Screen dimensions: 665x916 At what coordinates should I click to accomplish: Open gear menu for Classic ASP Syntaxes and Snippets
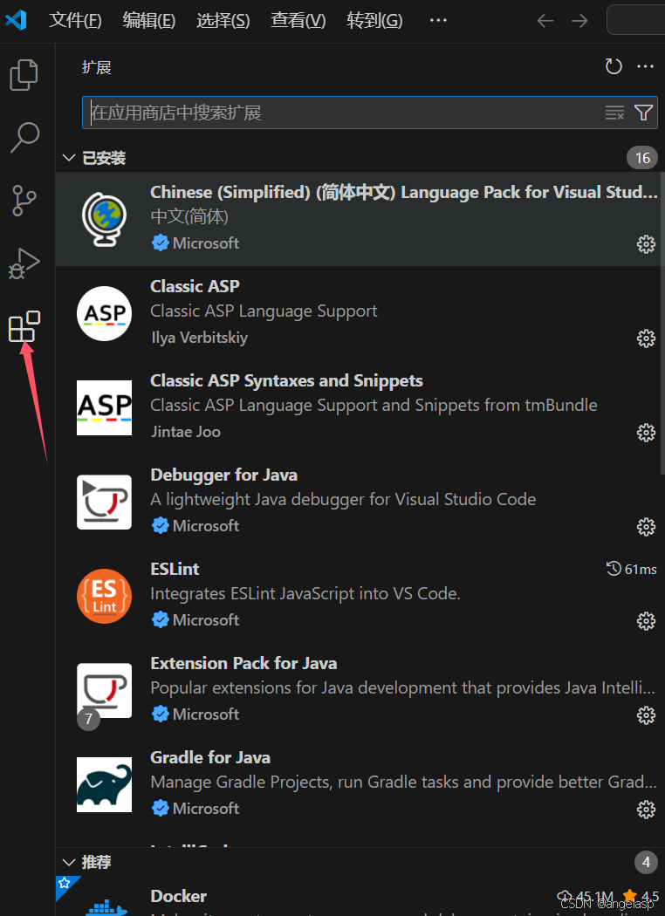[646, 433]
